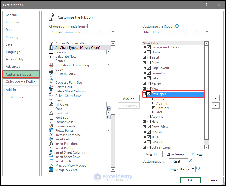Go to Advanced options
The width and height of the screenshot is (226, 186).
[x=13, y=67]
